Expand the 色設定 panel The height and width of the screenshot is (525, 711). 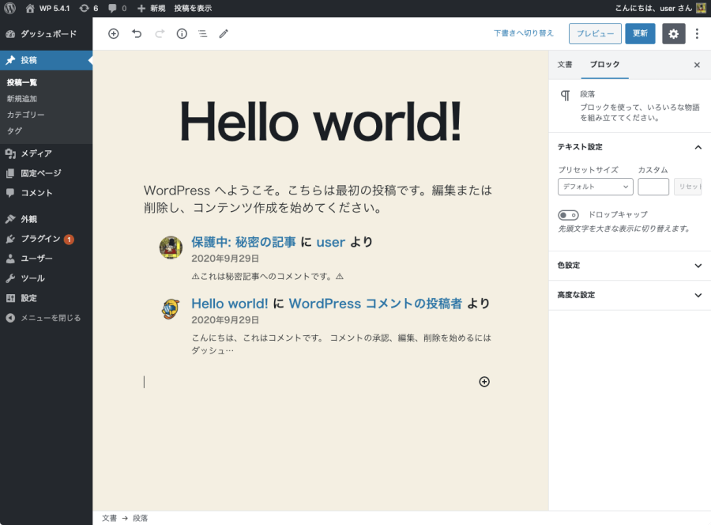point(630,266)
